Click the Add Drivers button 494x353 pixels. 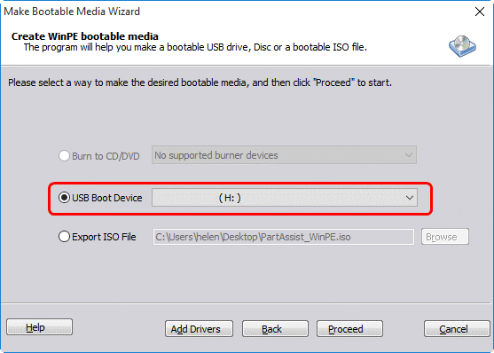(199, 329)
